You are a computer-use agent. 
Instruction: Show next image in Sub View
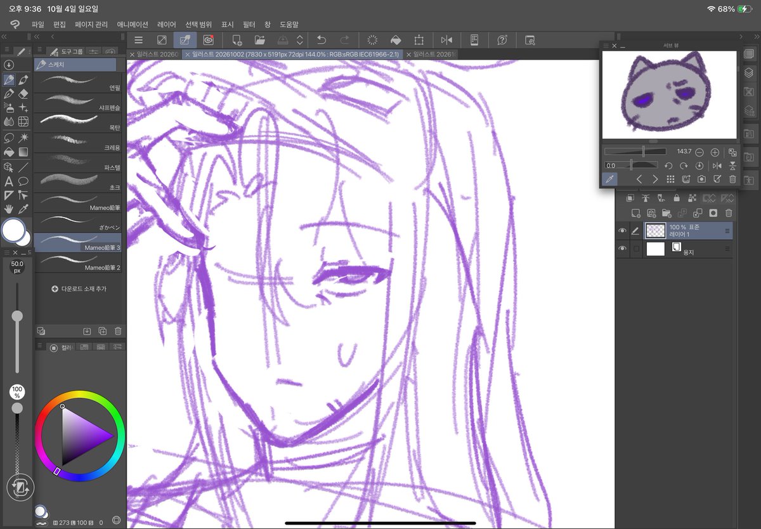pos(655,180)
